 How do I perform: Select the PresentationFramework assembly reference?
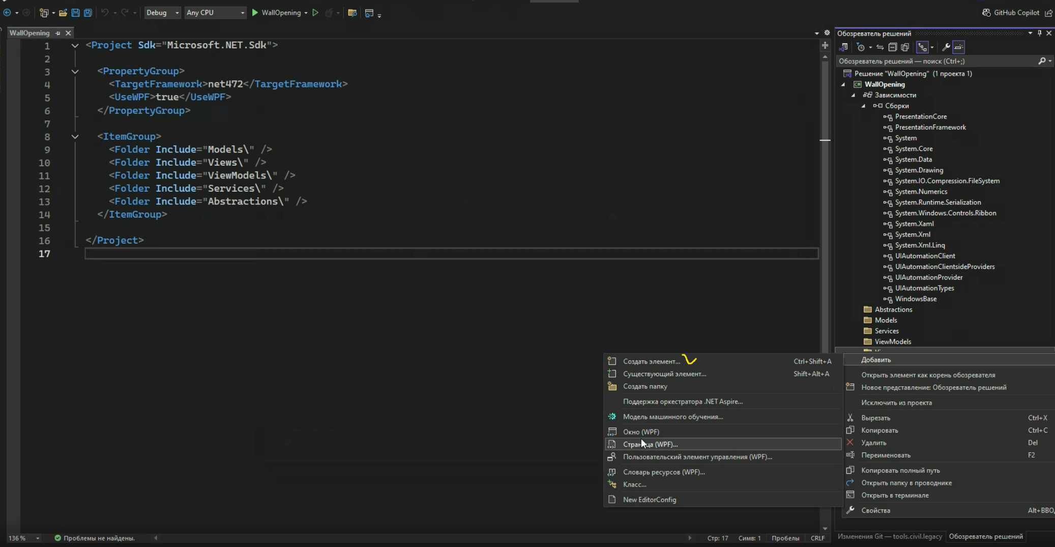coord(930,127)
